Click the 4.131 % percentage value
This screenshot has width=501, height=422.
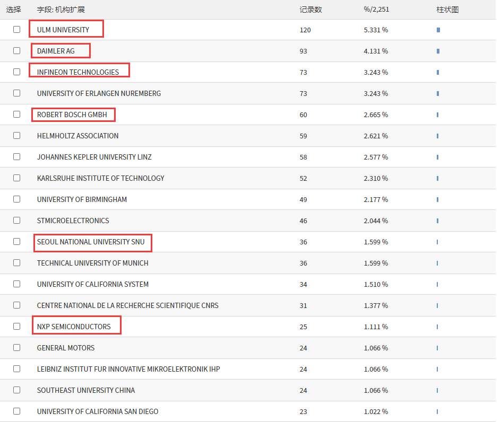point(376,51)
